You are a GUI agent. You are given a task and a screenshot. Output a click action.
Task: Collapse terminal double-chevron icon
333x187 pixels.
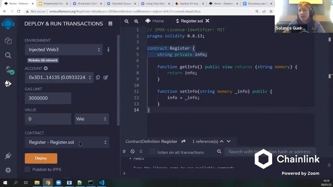click(124, 151)
